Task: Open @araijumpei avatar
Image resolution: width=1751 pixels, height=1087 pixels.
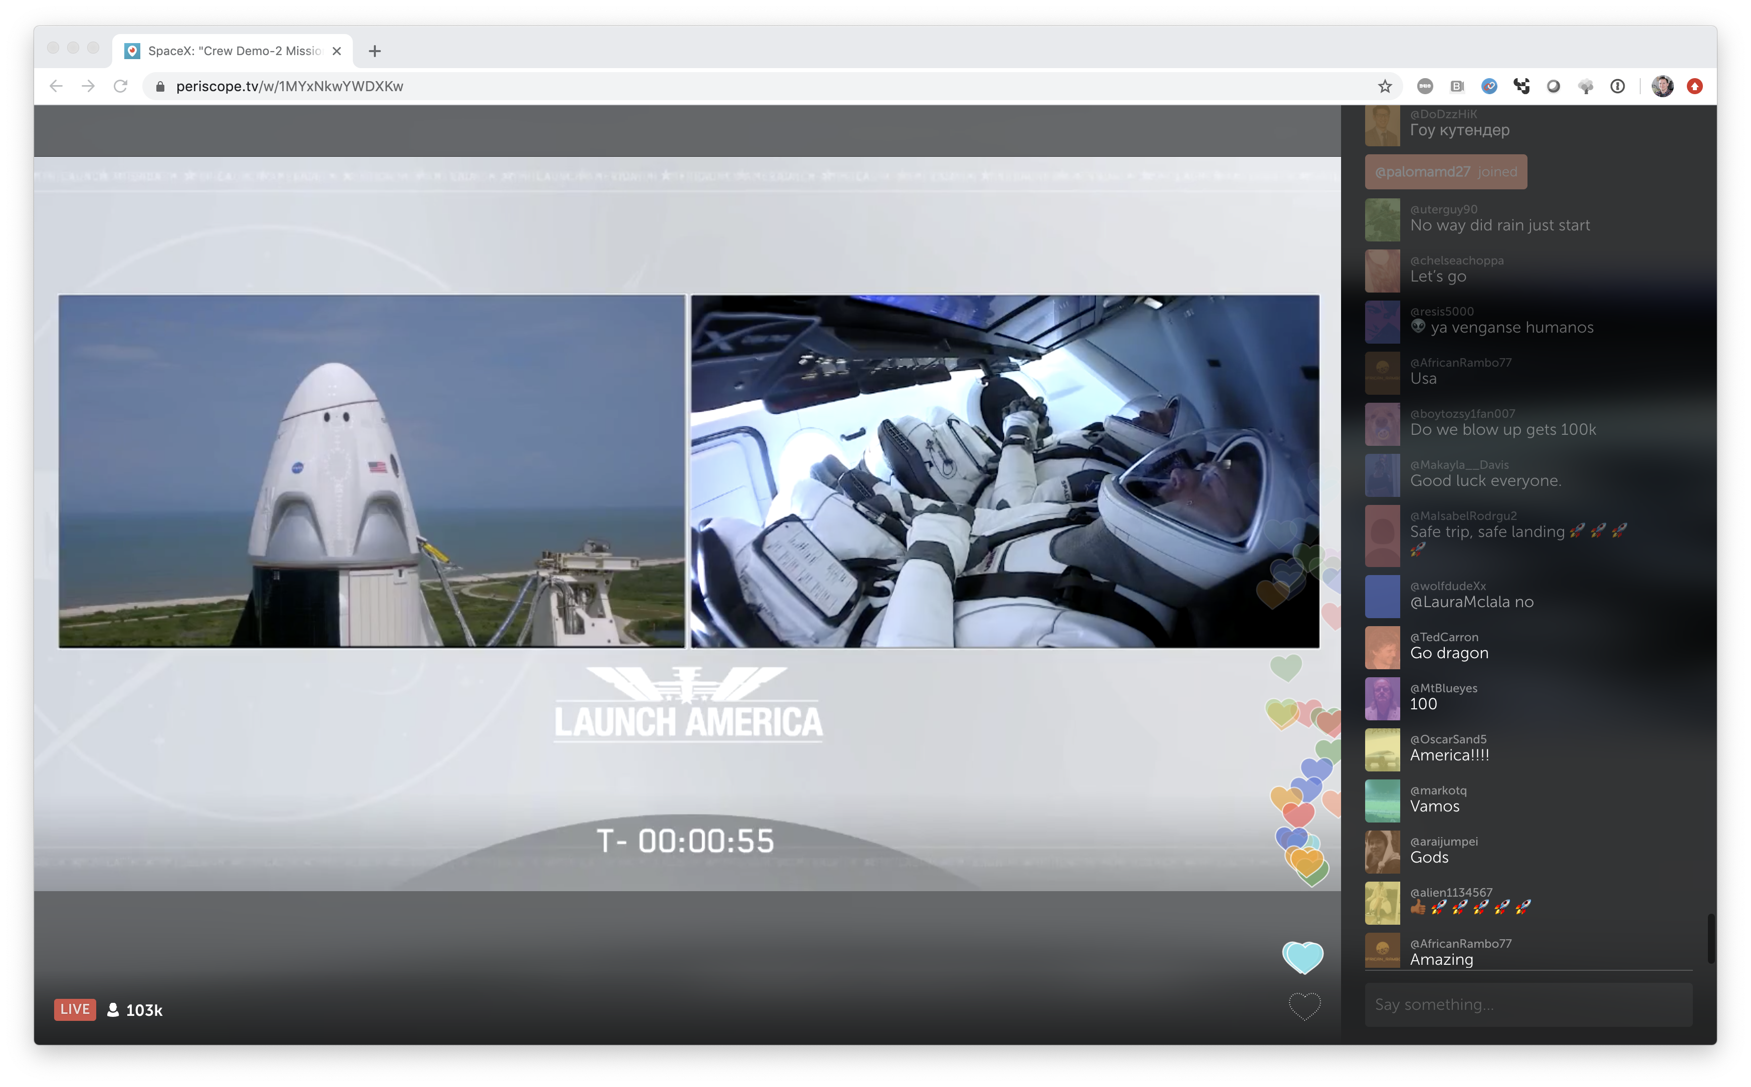Action: 1382,851
